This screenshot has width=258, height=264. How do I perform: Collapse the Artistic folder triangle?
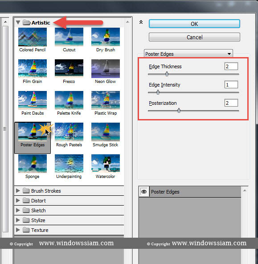(18, 23)
